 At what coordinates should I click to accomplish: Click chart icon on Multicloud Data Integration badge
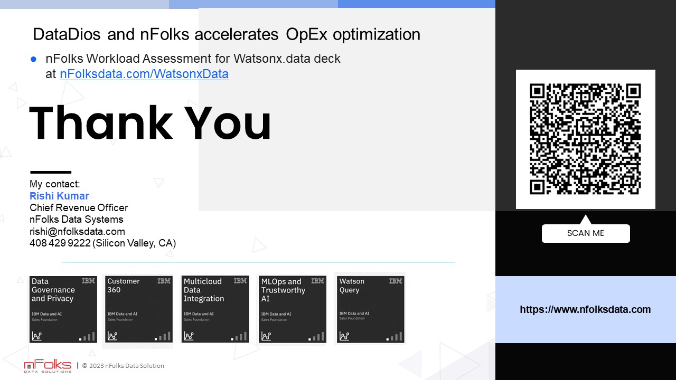pyautogui.click(x=189, y=336)
